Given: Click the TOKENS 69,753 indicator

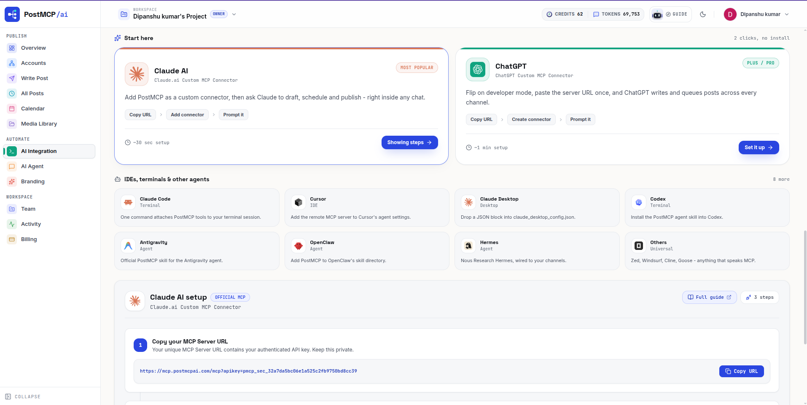Looking at the screenshot, I should [616, 14].
